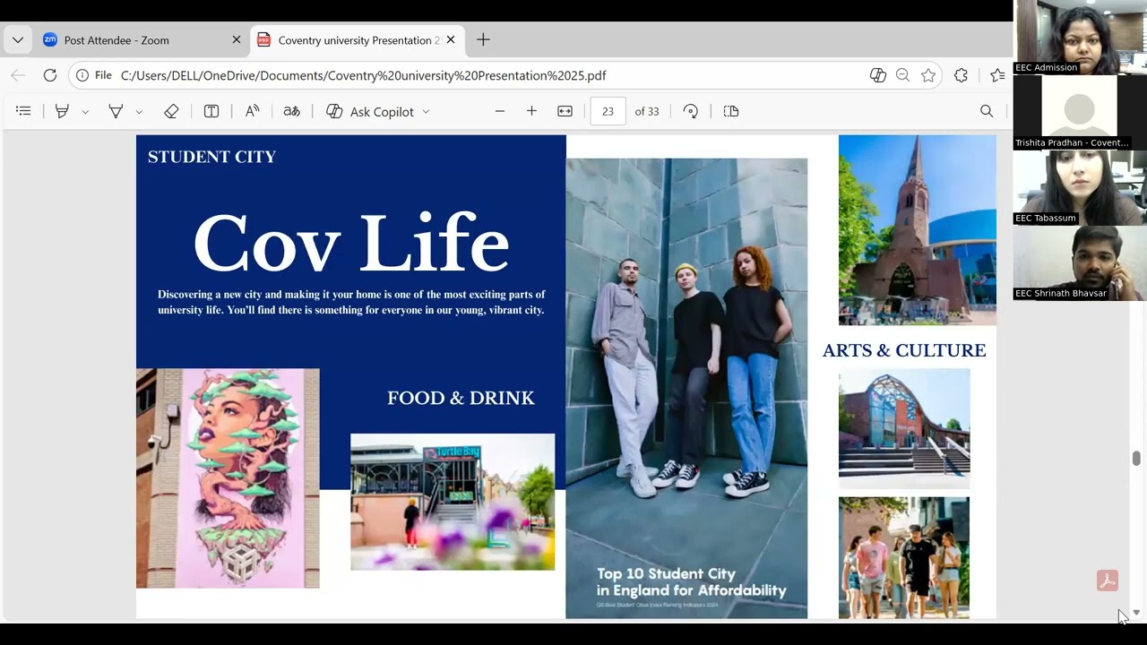Screen dimensions: 1147x645
Task: Close the Post Attendee - Zoom tab
Action: pos(237,40)
